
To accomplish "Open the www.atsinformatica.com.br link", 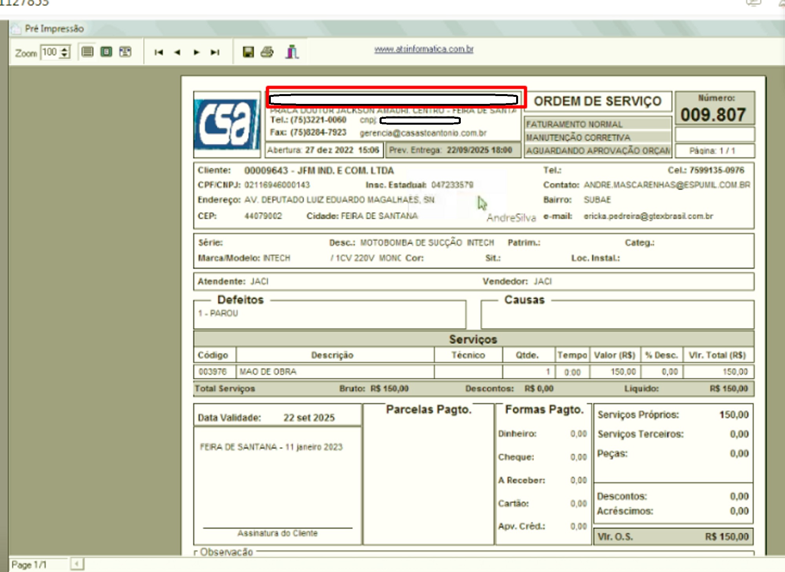I will tap(424, 49).
